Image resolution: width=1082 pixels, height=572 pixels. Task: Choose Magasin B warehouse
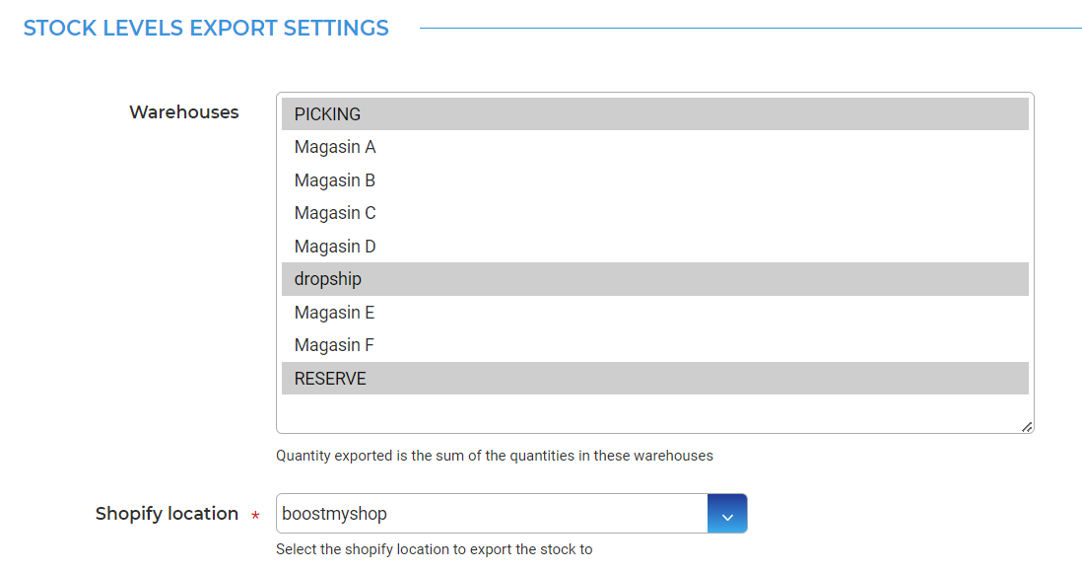pyautogui.click(x=655, y=180)
